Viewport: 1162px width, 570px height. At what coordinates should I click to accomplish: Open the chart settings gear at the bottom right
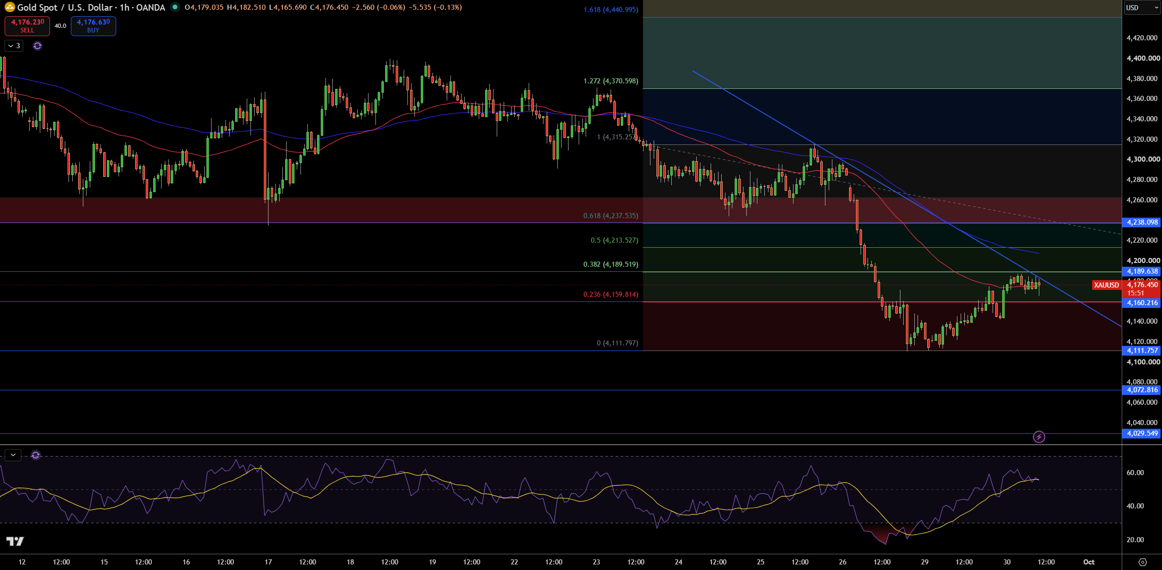pos(1143,562)
